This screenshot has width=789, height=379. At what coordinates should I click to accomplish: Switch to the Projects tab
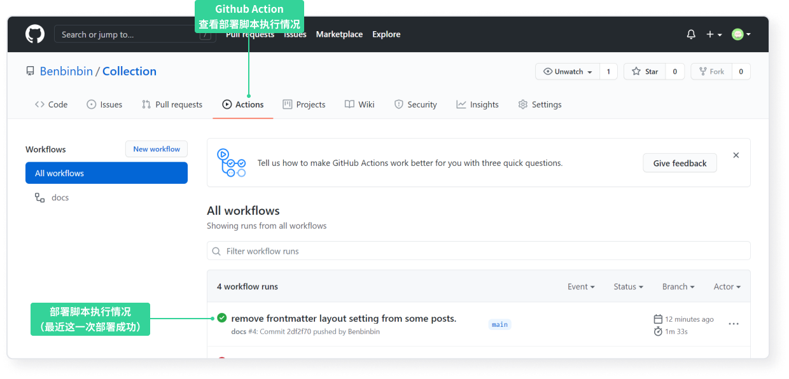point(304,104)
